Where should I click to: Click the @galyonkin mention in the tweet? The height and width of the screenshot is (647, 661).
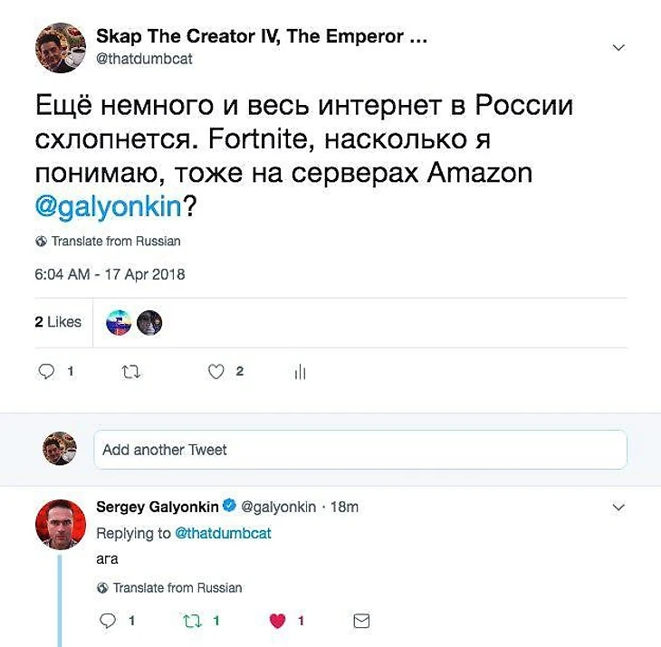pos(109,207)
